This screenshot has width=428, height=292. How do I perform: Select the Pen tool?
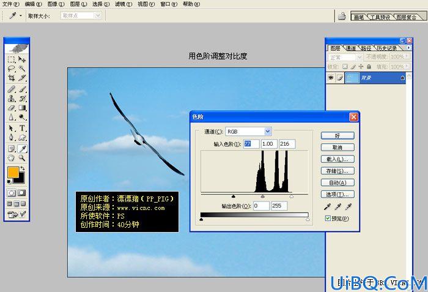11,137
